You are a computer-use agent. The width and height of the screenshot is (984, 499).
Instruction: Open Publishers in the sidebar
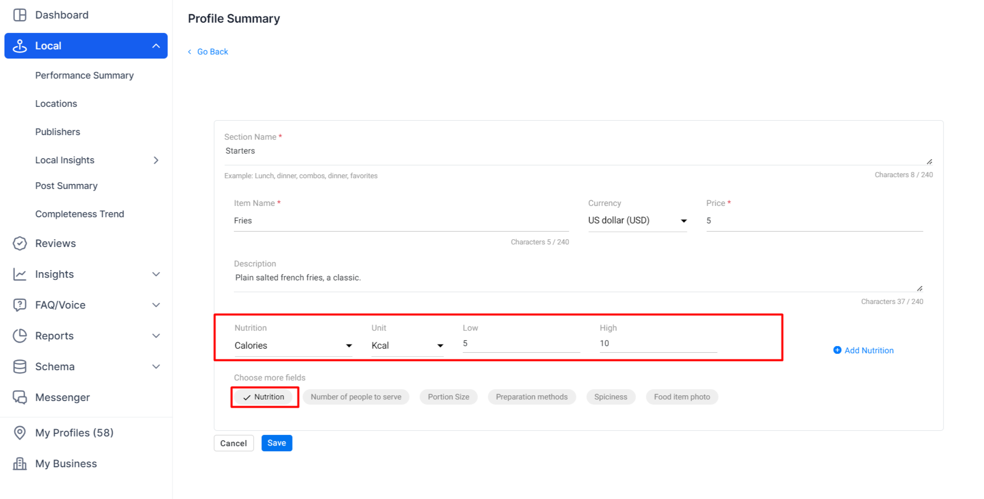[57, 132]
